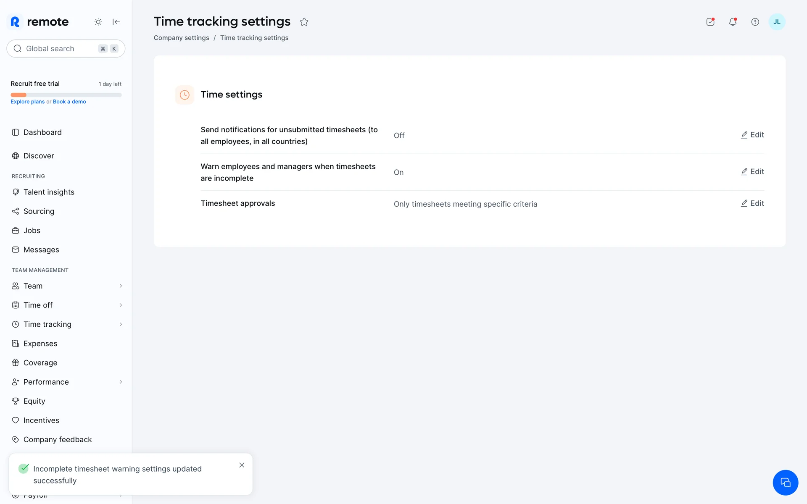Focus the Global search field
807x504 pixels.
point(59,49)
